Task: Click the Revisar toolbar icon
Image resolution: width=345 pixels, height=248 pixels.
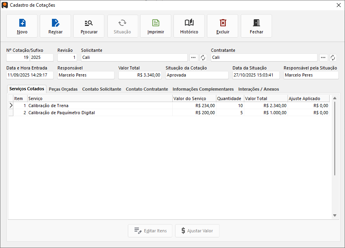Action: tap(55, 23)
